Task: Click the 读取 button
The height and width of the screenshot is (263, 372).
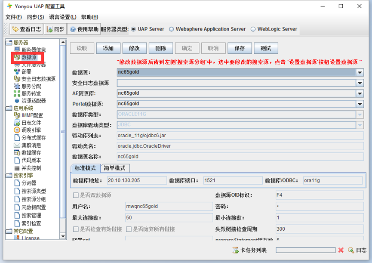Action: [82, 48]
